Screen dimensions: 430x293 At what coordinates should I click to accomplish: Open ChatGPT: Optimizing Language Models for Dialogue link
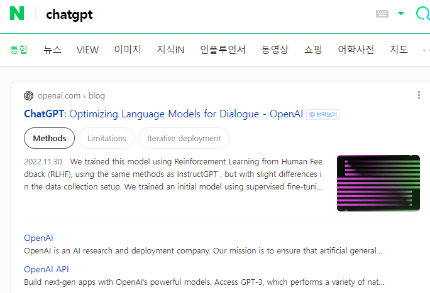tap(163, 114)
